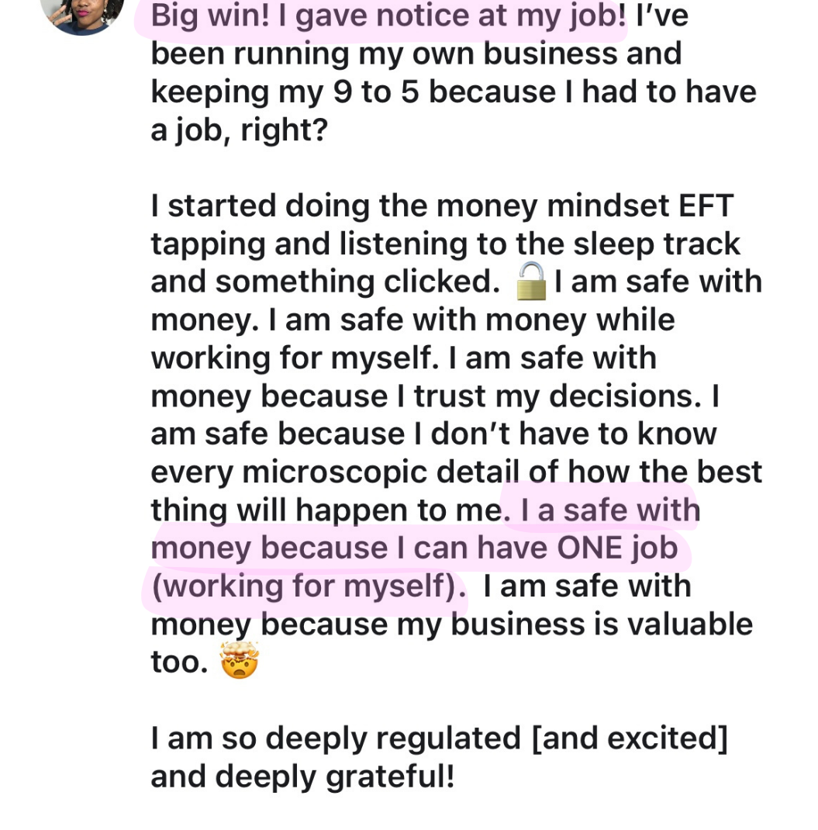Click the 'and deeply grateful!' line
Viewport: 818px width, 830px height.
(x=302, y=776)
